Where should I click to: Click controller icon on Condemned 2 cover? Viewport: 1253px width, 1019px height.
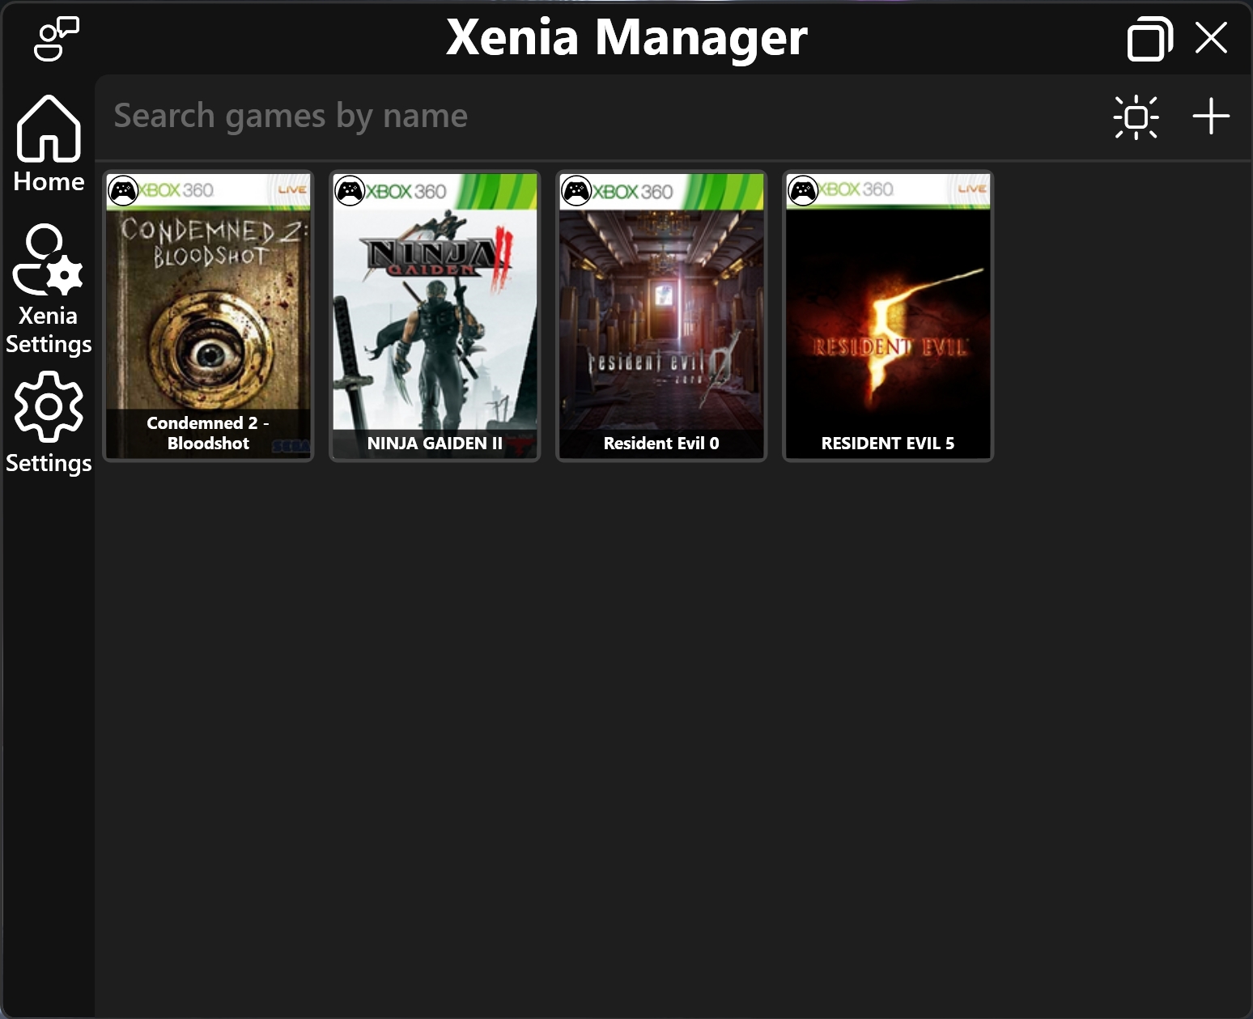click(x=123, y=191)
